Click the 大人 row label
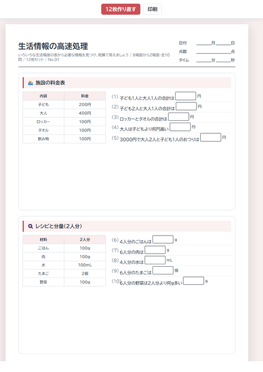The width and height of the screenshot is (263, 372). [x=44, y=113]
